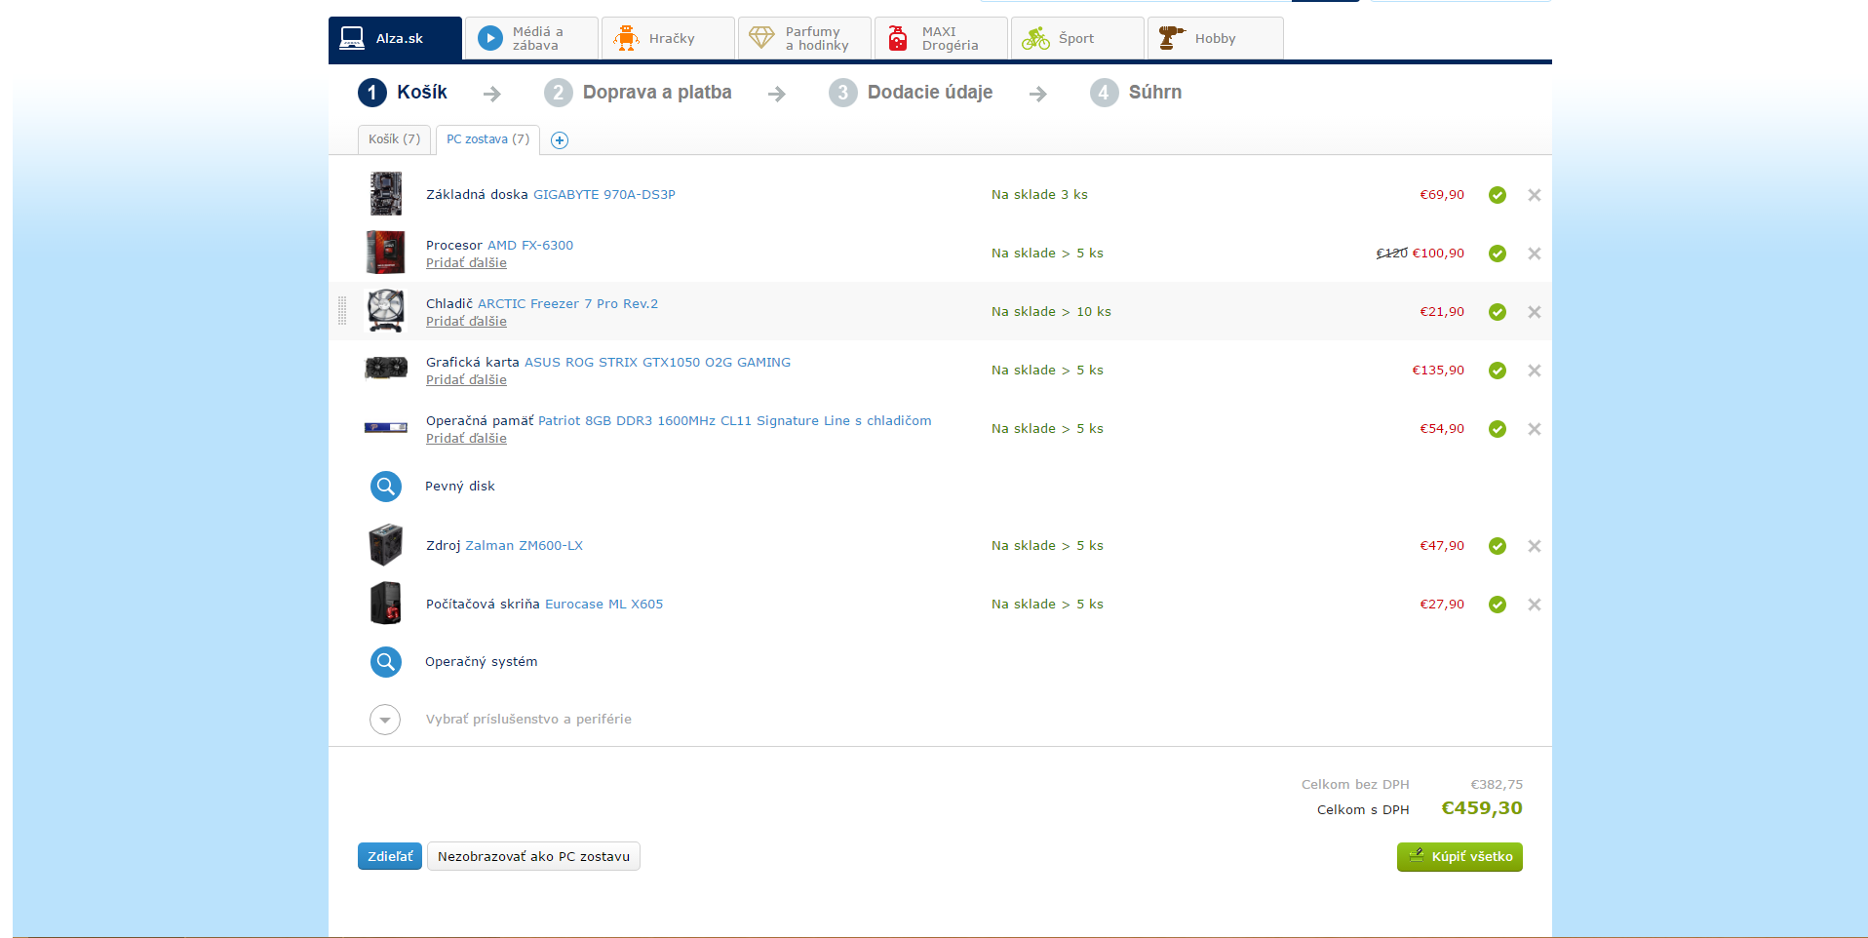Click the Kúpiť všetko button
This screenshot has height=938, width=1868.
coord(1459,857)
